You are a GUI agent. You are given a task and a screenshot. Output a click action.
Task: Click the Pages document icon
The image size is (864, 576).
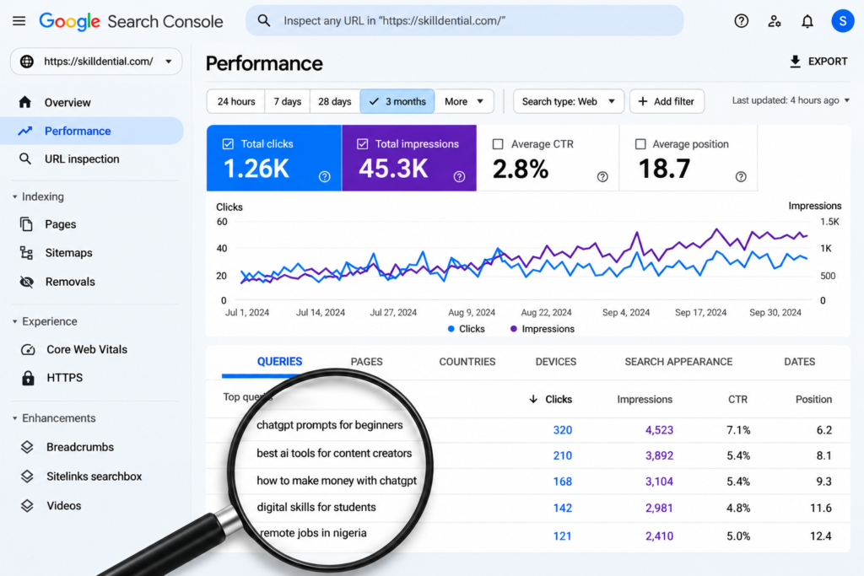tap(26, 224)
